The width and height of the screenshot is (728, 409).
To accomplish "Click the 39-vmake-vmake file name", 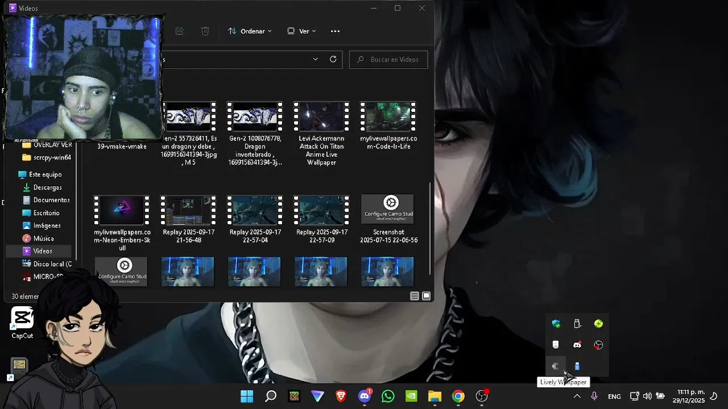I will pyautogui.click(x=122, y=147).
